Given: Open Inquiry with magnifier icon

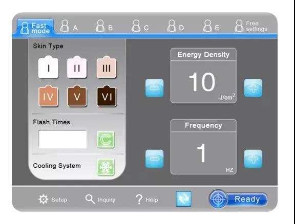Looking at the screenshot, I should point(90,199).
